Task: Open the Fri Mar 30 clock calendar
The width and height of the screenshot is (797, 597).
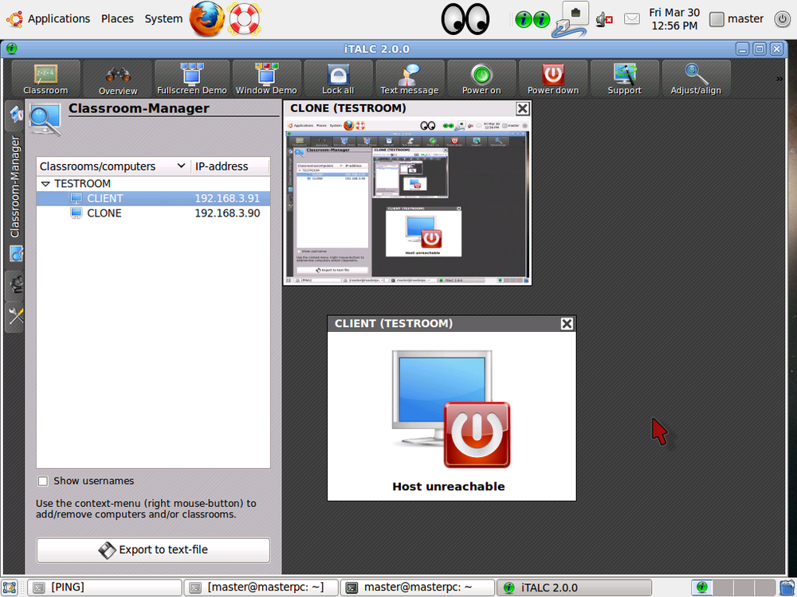Action: (x=674, y=19)
